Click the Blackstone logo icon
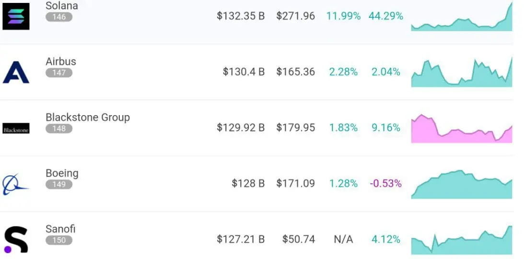This screenshot has width=524, height=259. [x=16, y=129]
